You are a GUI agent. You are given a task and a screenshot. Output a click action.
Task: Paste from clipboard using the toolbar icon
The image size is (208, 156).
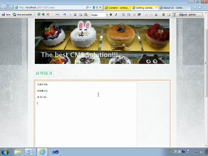pyautogui.click(x=86, y=15)
